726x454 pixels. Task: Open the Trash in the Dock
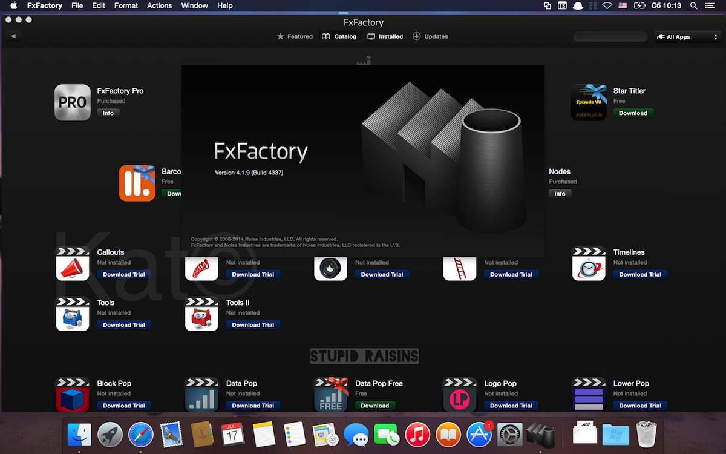[x=647, y=435]
